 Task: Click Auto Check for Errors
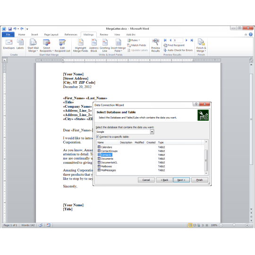(x=178, y=50)
